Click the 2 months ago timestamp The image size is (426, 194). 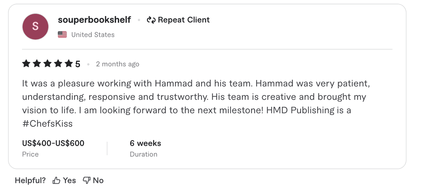click(x=118, y=64)
